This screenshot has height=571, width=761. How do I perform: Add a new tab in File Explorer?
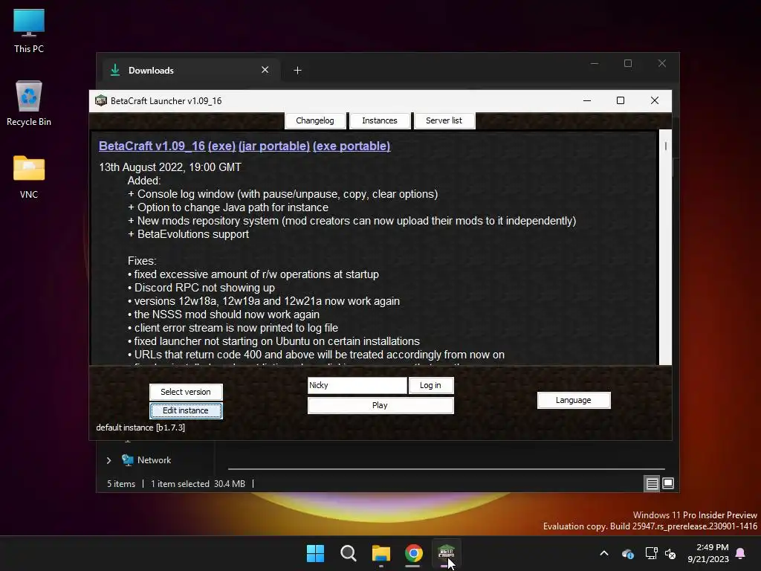coord(297,71)
